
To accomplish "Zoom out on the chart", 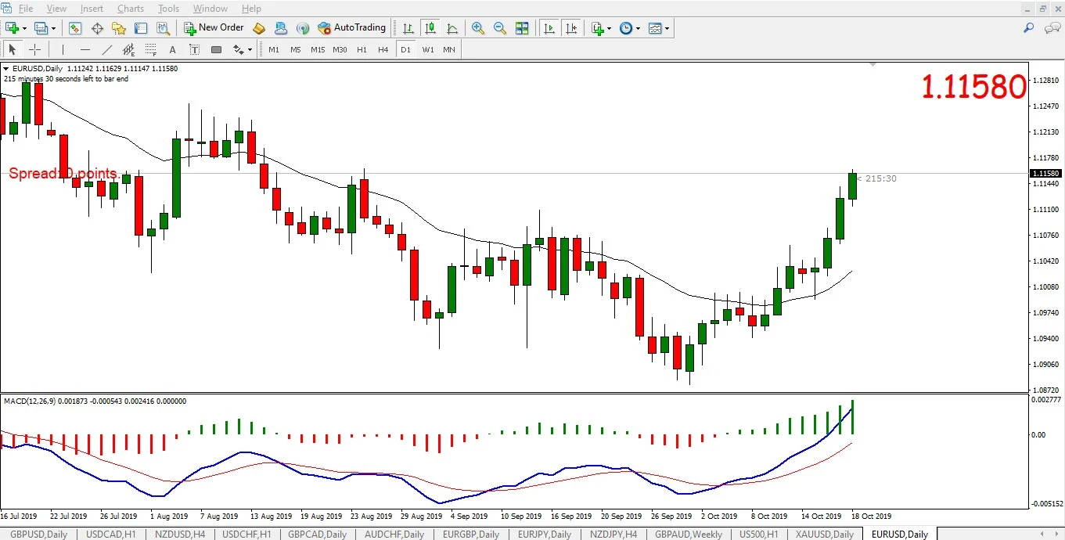I will [x=499, y=28].
